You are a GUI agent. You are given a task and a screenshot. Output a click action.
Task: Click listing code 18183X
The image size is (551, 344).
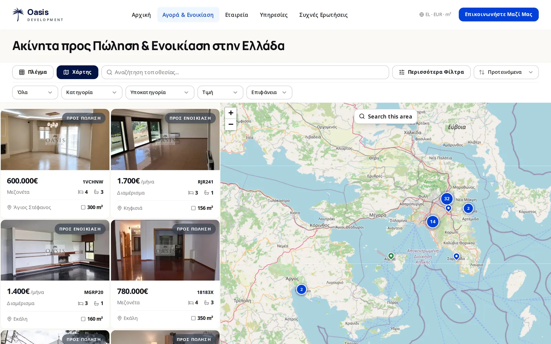205,292
